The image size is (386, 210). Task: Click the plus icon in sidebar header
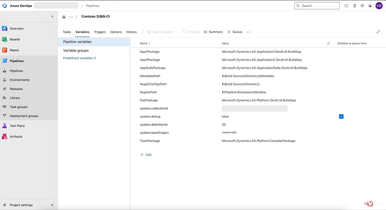52,17
